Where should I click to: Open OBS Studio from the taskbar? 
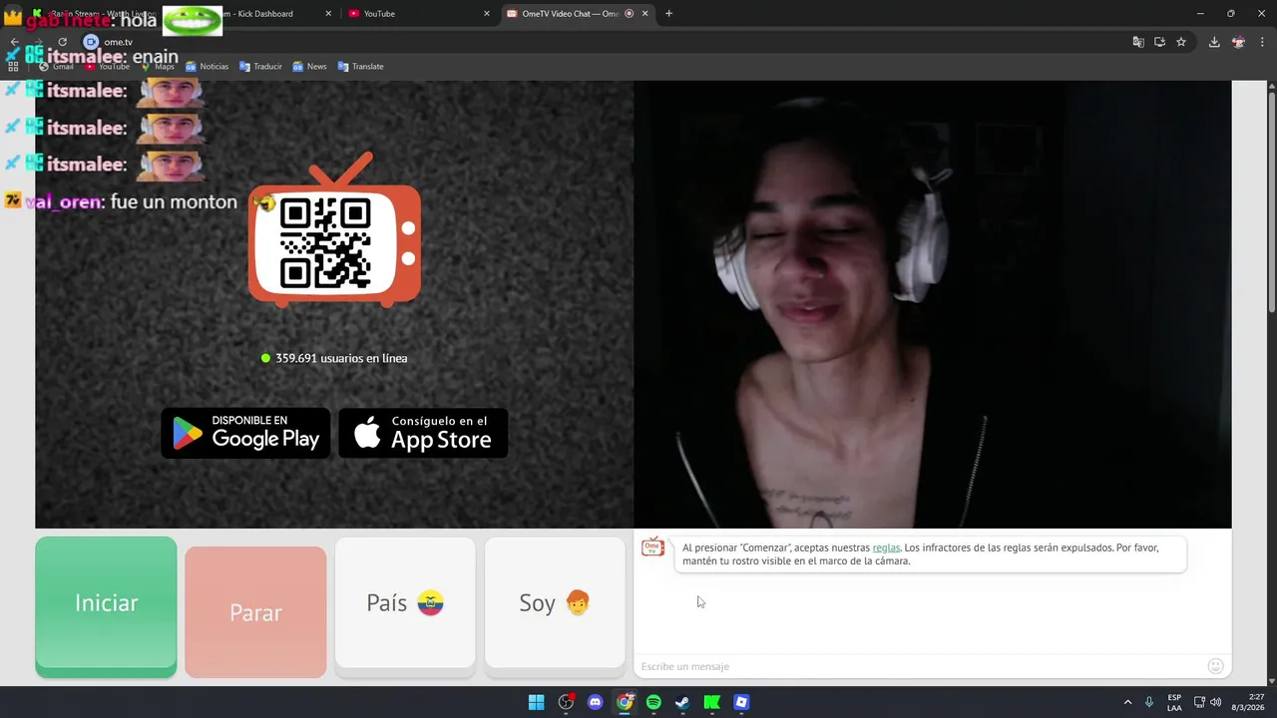pos(566,702)
